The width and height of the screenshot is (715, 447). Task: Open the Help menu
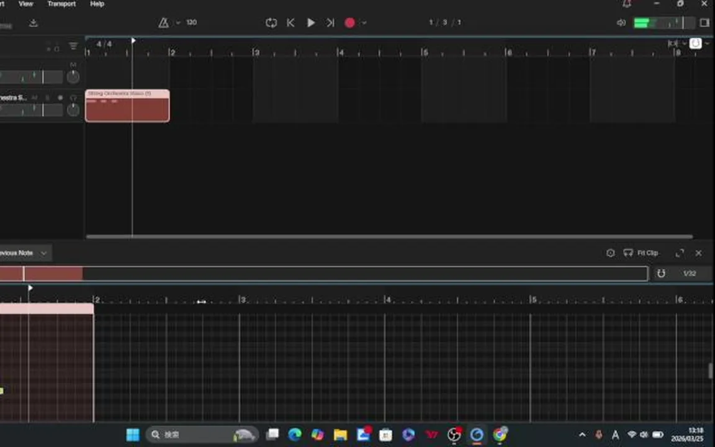pyautogui.click(x=97, y=4)
